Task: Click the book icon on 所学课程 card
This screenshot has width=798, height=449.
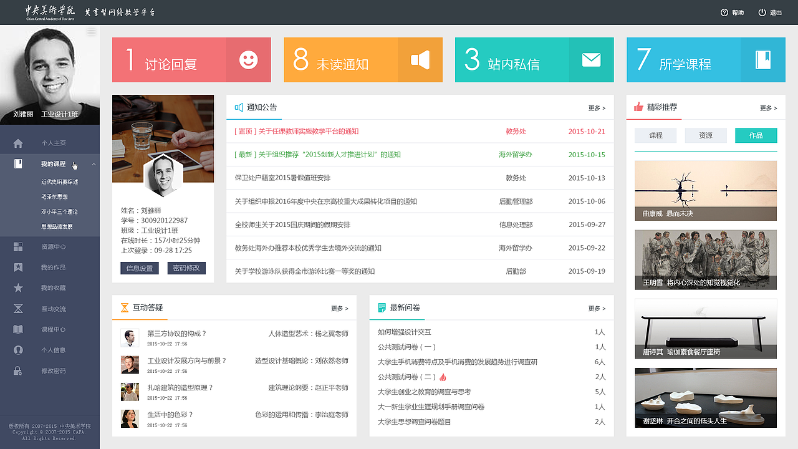Action: pos(762,60)
